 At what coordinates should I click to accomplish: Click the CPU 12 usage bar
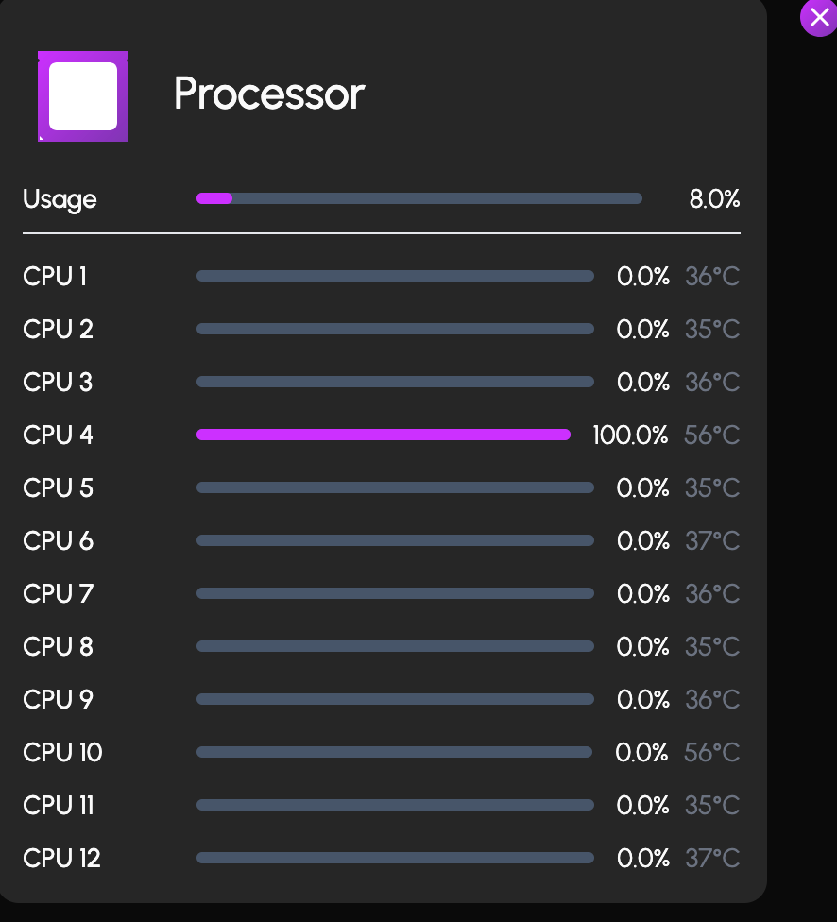click(x=395, y=858)
